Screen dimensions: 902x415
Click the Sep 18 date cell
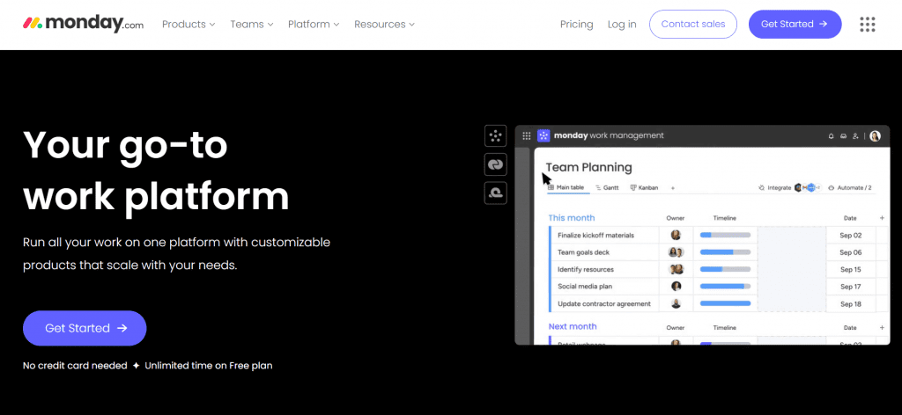pyautogui.click(x=850, y=303)
